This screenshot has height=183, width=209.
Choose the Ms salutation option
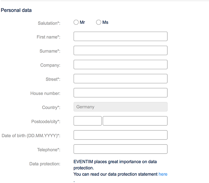click(x=99, y=22)
